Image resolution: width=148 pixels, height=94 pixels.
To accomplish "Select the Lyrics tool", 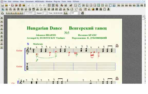I will pos(60,9).
